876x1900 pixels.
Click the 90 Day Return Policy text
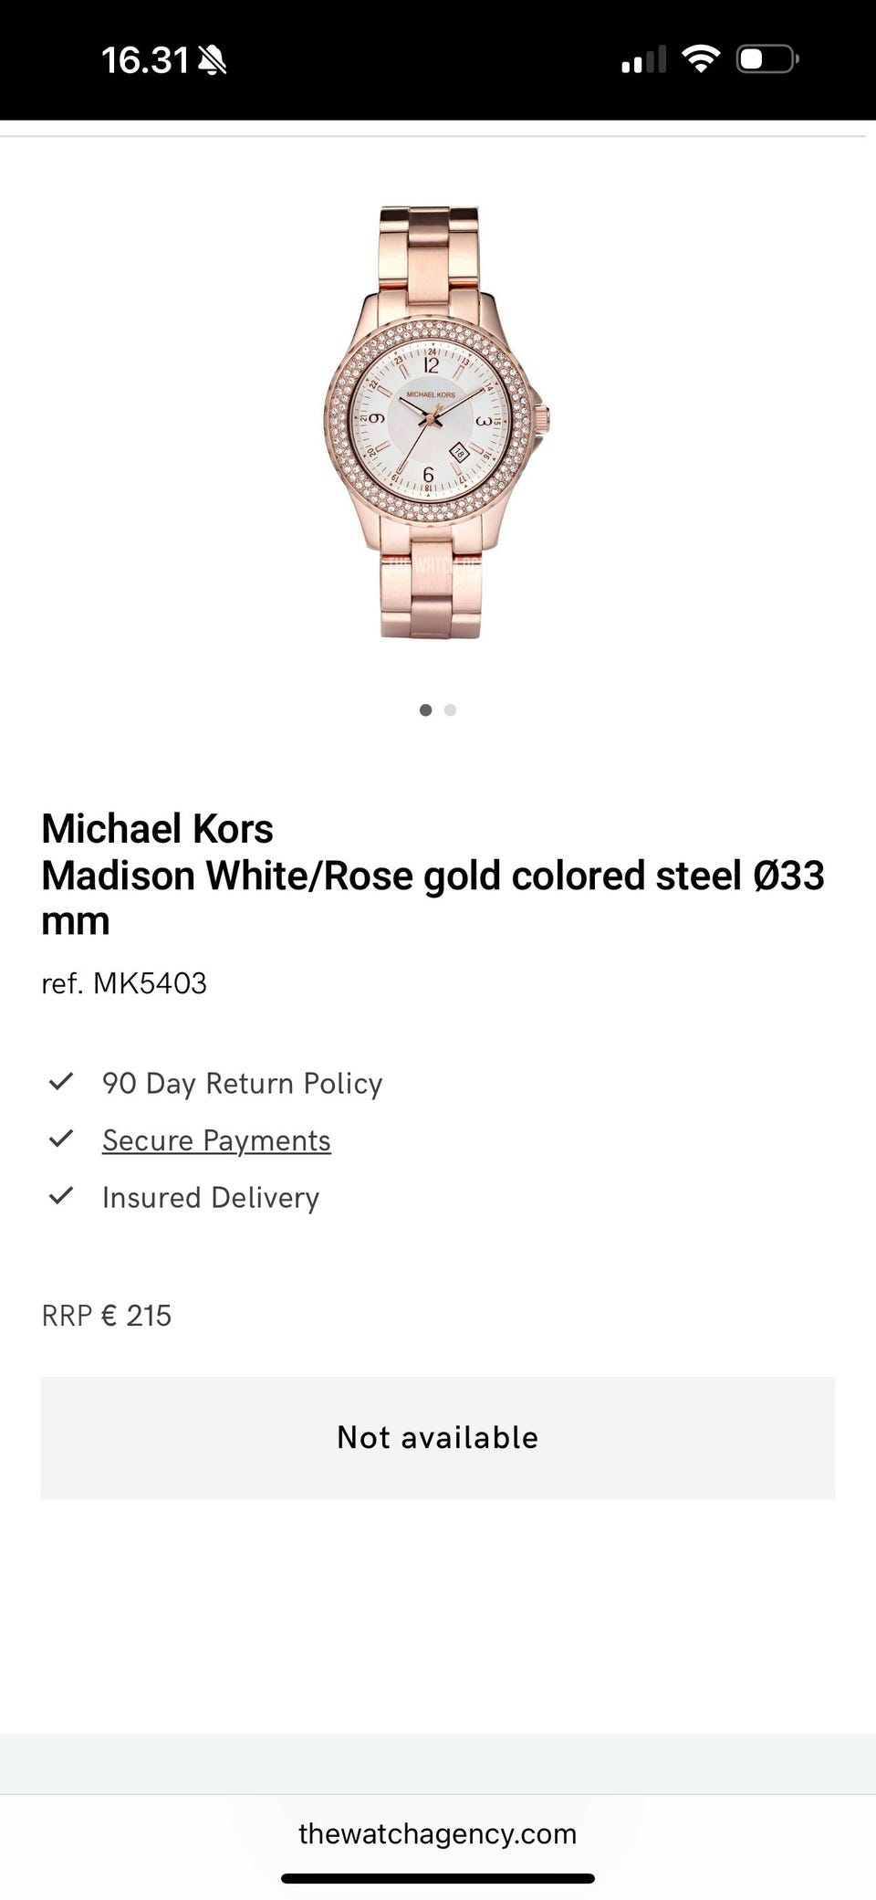tap(242, 1084)
